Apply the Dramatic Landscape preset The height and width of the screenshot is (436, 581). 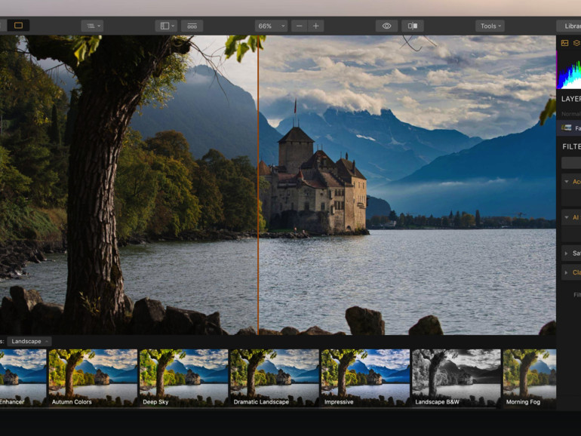275,378
